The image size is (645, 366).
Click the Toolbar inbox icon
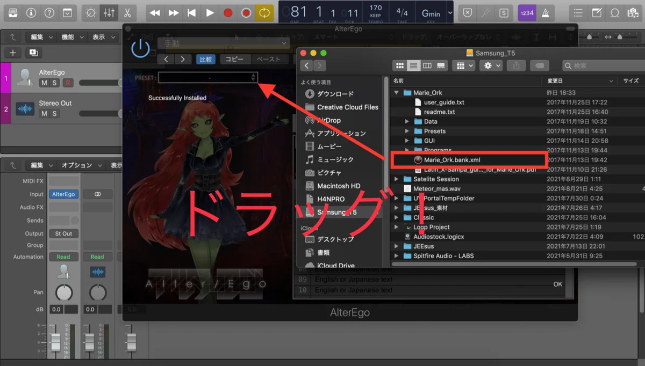[67, 12]
